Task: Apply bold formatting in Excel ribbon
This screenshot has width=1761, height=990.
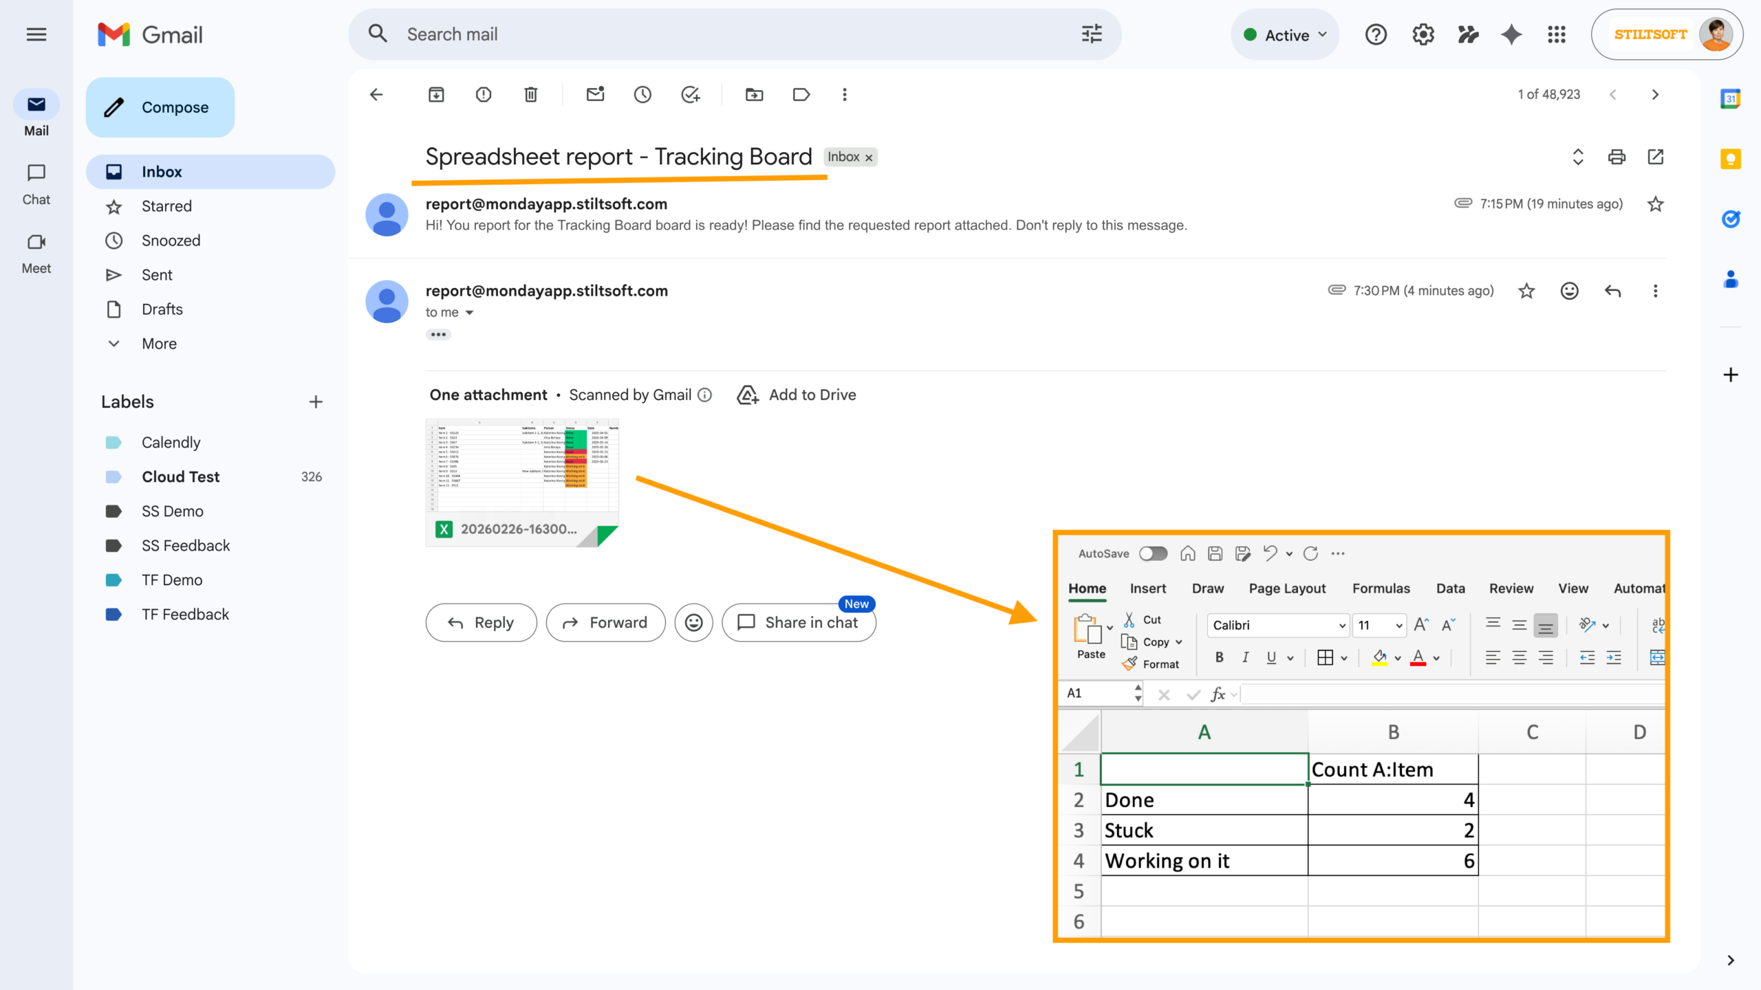Action: pos(1218,657)
